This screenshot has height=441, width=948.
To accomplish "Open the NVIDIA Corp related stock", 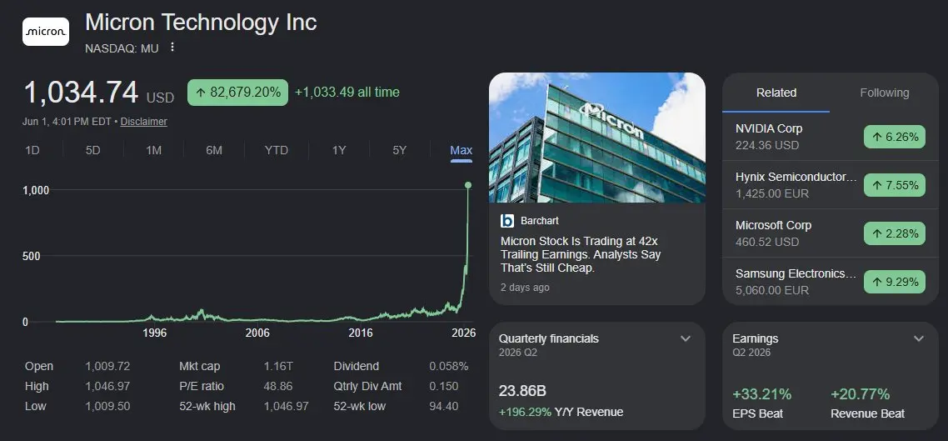I will tap(769, 128).
